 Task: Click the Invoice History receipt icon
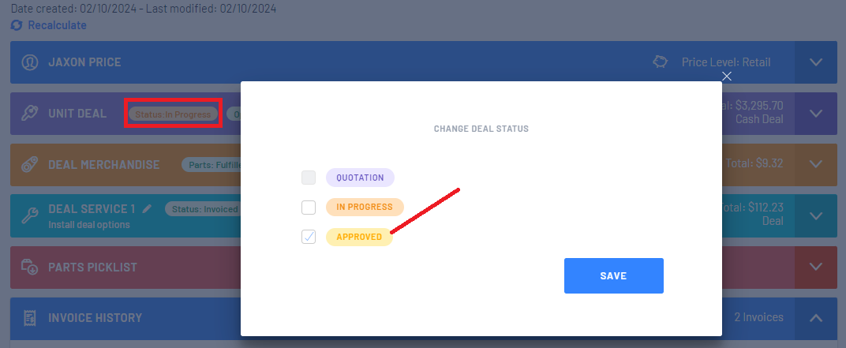pos(29,318)
